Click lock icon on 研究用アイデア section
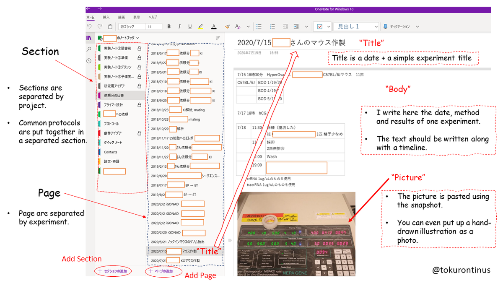503x283 pixels. point(139,86)
